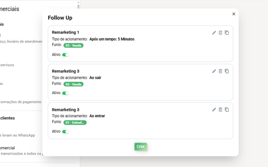Click the 'Ao sair' trigger text

[95, 77]
